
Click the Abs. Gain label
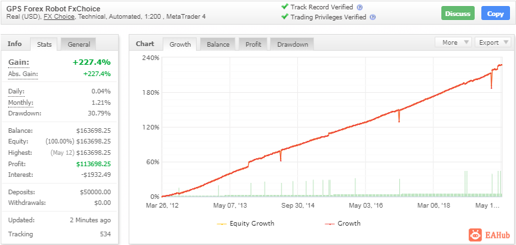click(23, 74)
